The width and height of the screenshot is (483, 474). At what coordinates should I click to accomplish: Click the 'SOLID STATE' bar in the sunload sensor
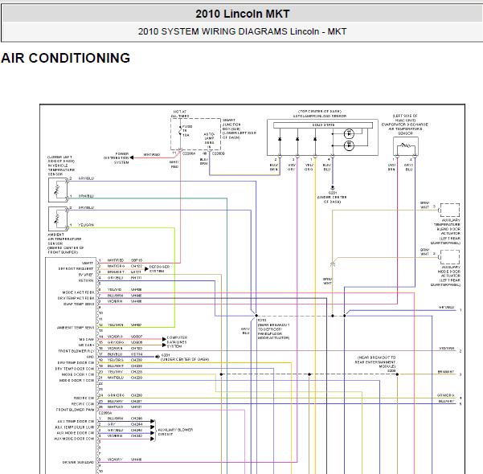[323, 125]
